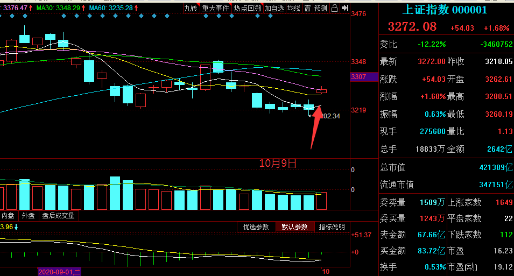Select the 换手 value 0.53%
Viewport: 514px width, 276px height.
(x=435, y=267)
